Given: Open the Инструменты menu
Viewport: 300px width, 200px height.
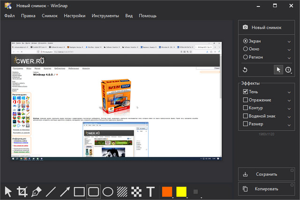Looking at the screenshot, I should [105, 16].
